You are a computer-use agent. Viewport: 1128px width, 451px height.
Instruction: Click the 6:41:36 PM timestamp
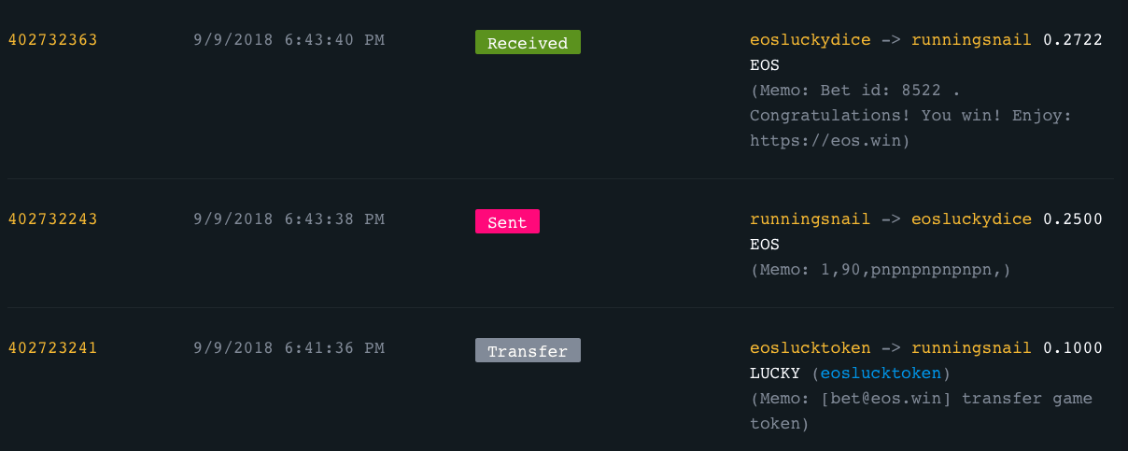[289, 348]
